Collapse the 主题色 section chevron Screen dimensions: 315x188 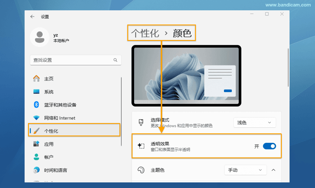[x=274, y=170]
